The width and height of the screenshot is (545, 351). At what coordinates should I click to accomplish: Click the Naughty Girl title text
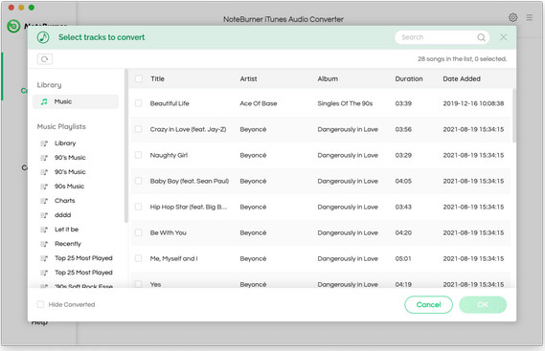[x=169, y=155]
